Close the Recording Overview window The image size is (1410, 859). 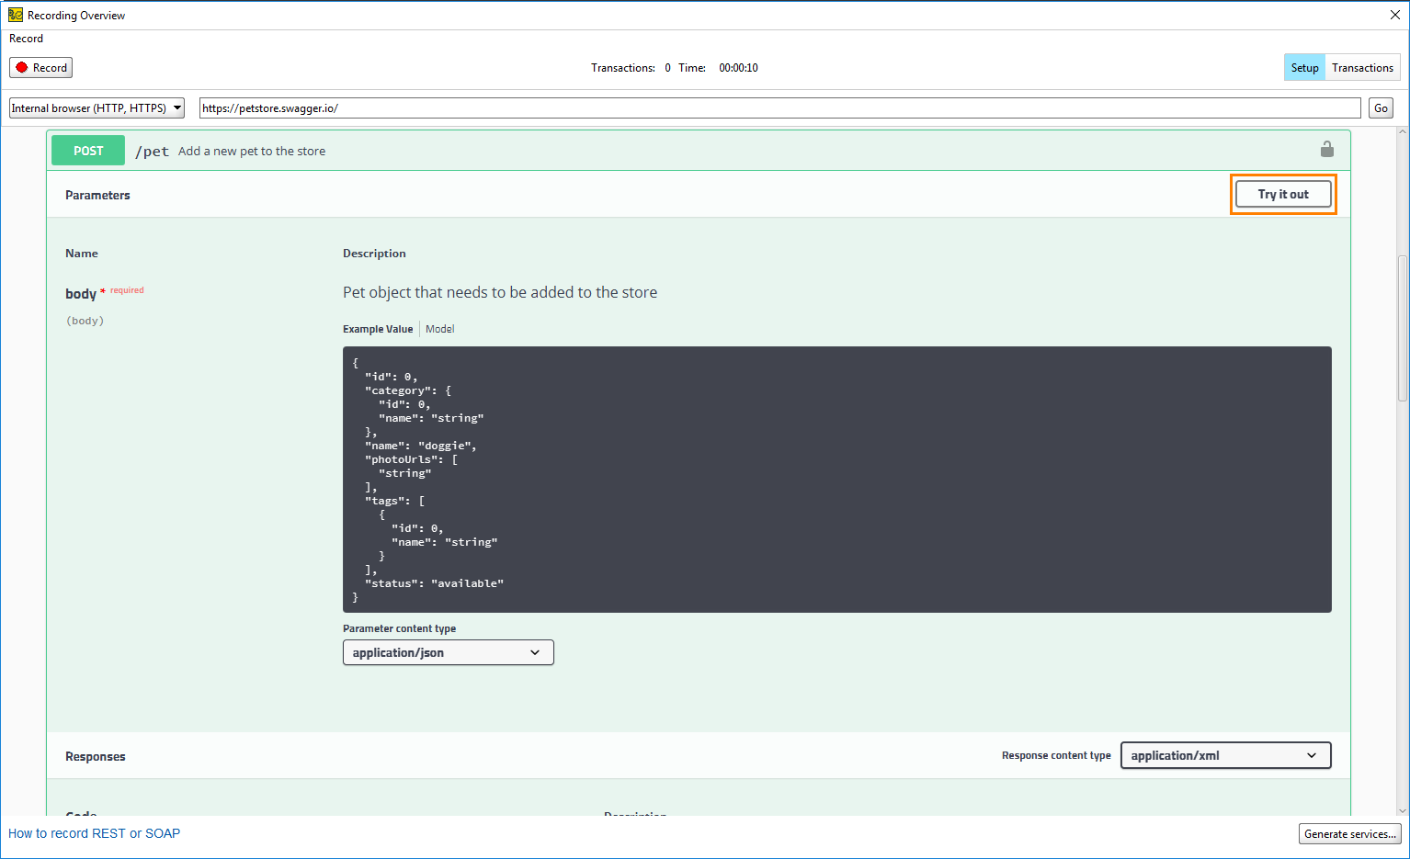pyautogui.click(x=1394, y=15)
